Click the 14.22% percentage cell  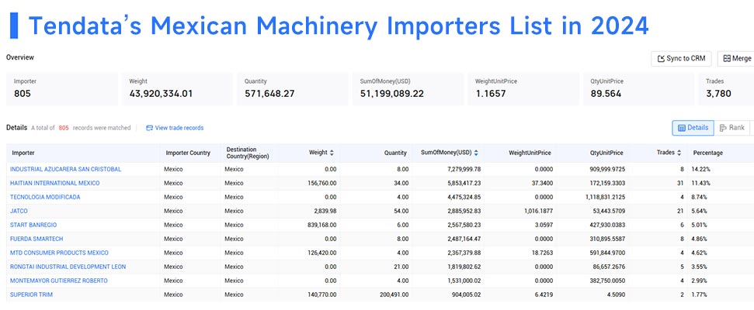click(701, 170)
